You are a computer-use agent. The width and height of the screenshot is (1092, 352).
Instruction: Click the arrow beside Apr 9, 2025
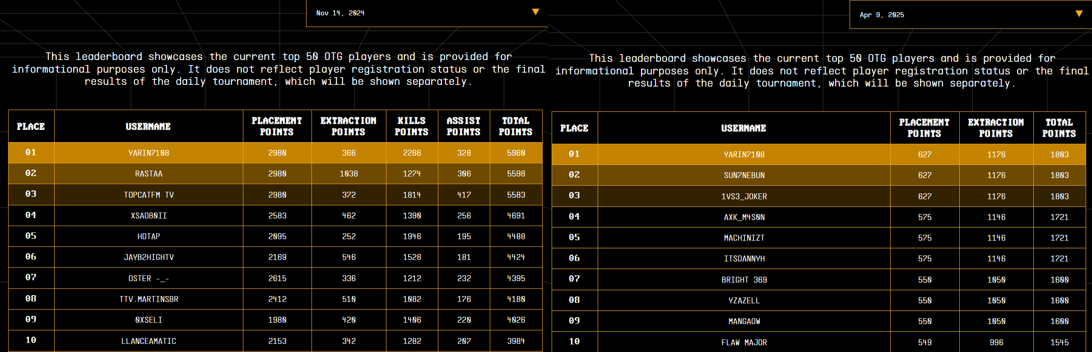(1079, 14)
